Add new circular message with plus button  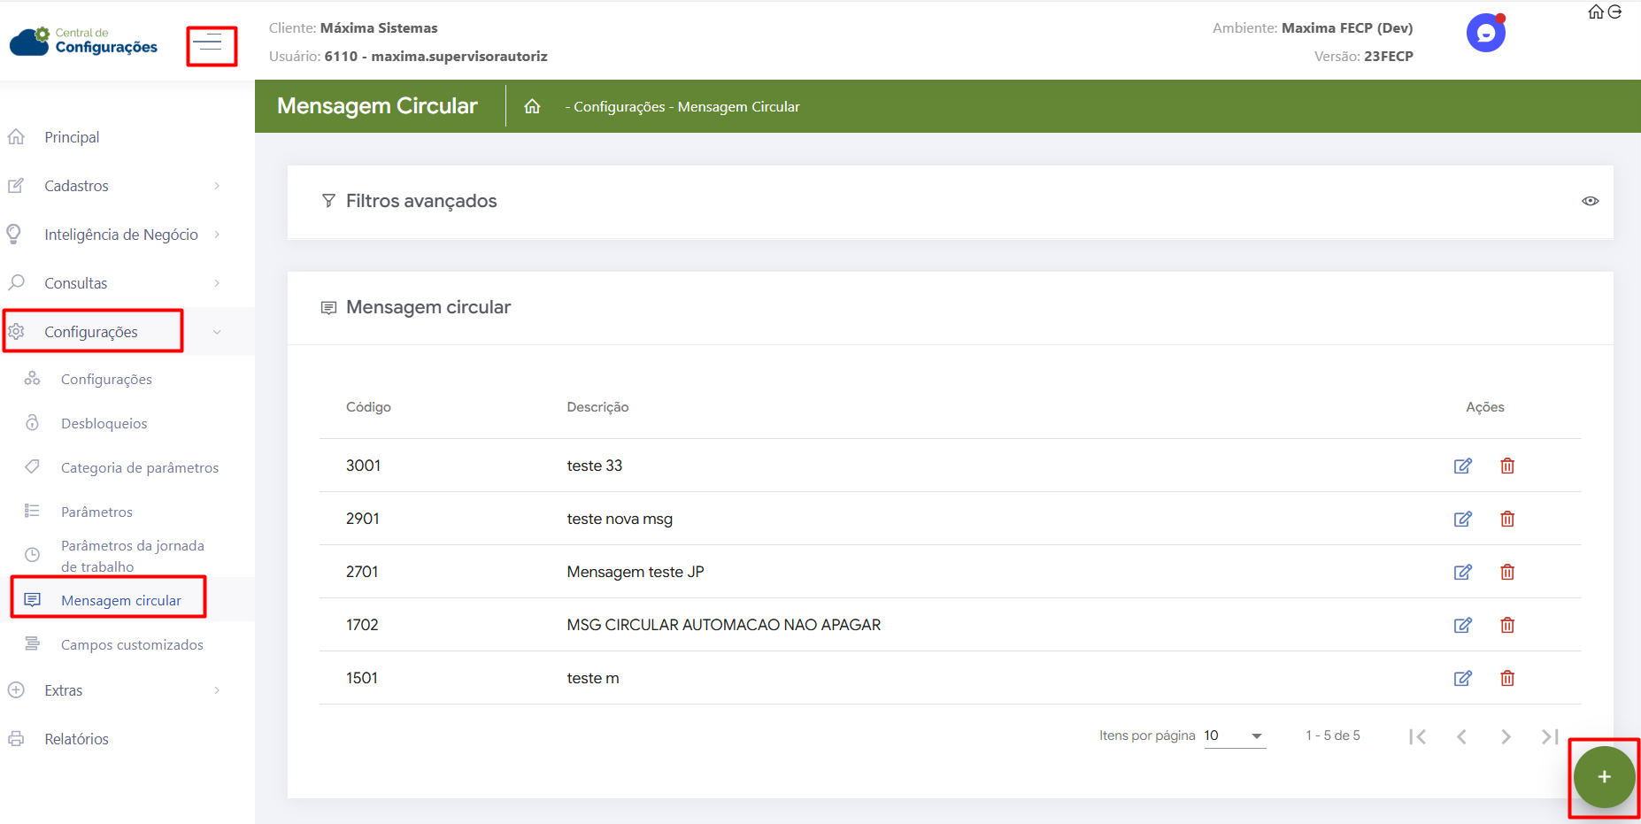(1603, 777)
